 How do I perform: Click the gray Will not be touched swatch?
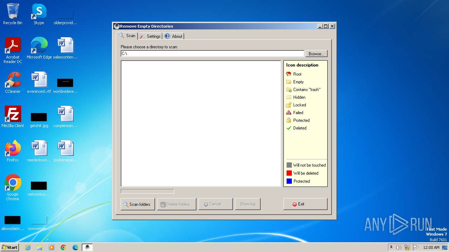pos(289,165)
